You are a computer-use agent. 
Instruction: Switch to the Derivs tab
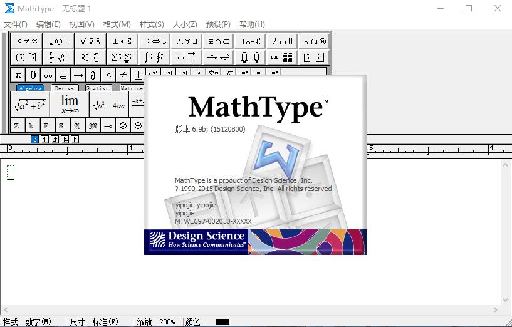[65, 88]
